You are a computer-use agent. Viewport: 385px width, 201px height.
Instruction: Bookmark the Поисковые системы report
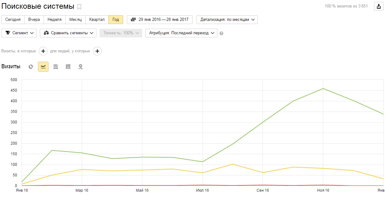coord(79,7)
